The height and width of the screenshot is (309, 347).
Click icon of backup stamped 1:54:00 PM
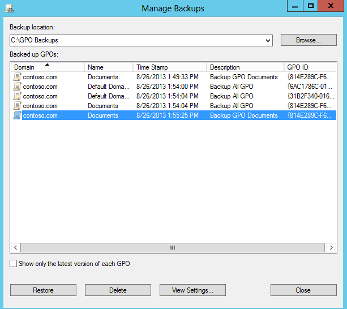pyautogui.click(x=18, y=87)
